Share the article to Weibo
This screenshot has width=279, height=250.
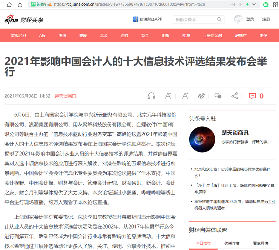tap(202, 96)
